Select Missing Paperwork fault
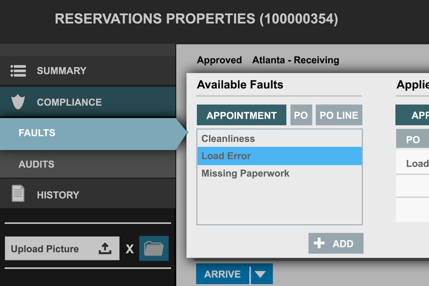Viewport: 429px width, 286px height. 245,174
